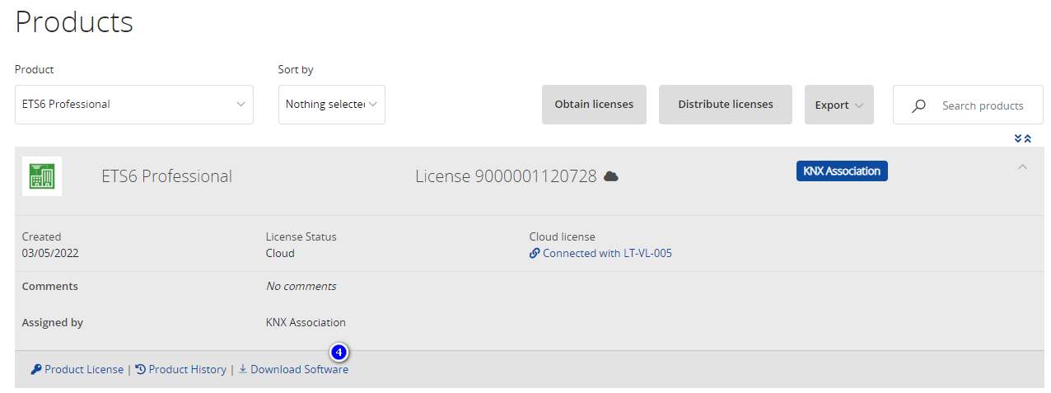Collapse the ETS6 Professional license card
Screen dimensions: 1051x393
point(1022,167)
